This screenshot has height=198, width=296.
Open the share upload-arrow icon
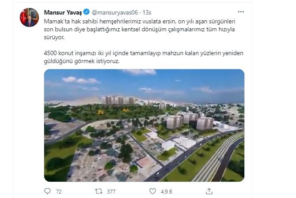coord(209,191)
